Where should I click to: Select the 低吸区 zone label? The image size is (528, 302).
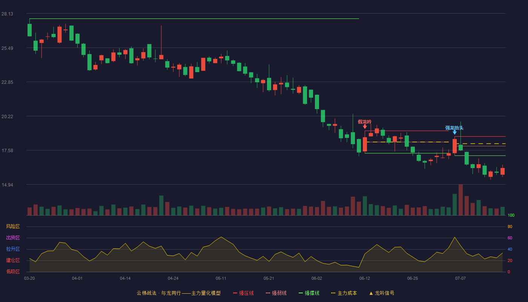click(13, 271)
